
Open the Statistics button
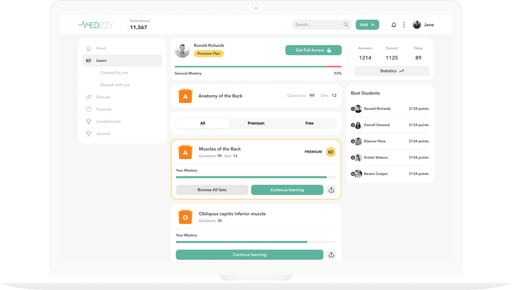[392, 71]
